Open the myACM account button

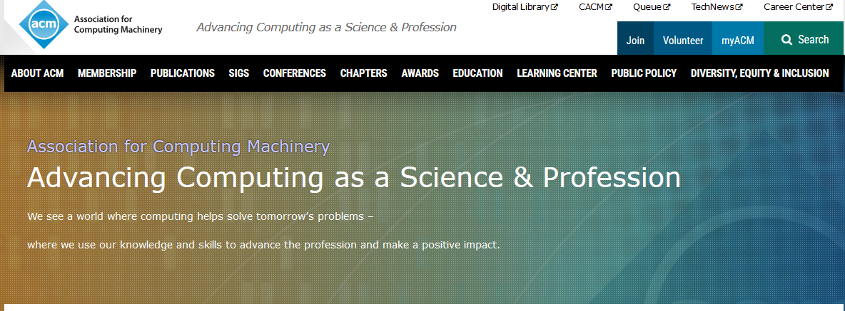point(737,41)
